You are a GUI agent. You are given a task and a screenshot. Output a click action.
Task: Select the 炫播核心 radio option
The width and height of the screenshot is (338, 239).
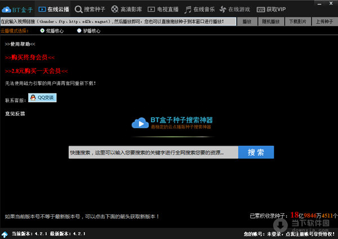pyautogui.click(x=42, y=31)
